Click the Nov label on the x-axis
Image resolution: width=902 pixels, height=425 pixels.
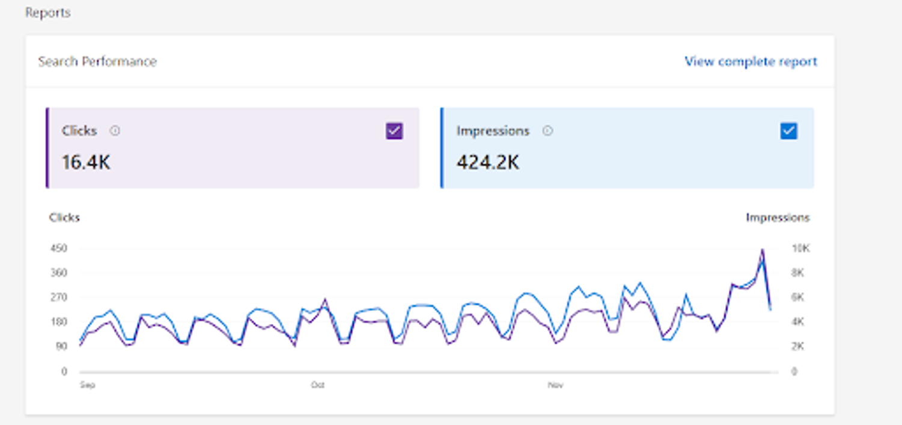pyautogui.click(x=555, y=385)
